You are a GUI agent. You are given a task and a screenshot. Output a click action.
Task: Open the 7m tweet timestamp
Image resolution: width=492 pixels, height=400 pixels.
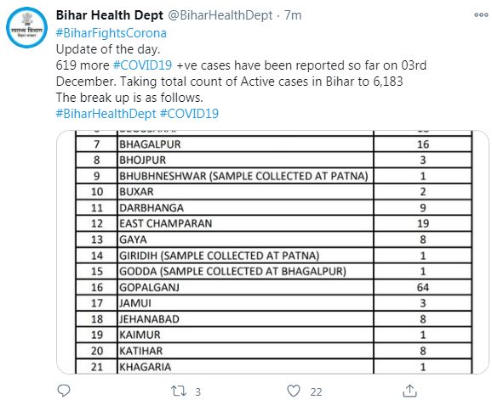(x=293, y=15)
